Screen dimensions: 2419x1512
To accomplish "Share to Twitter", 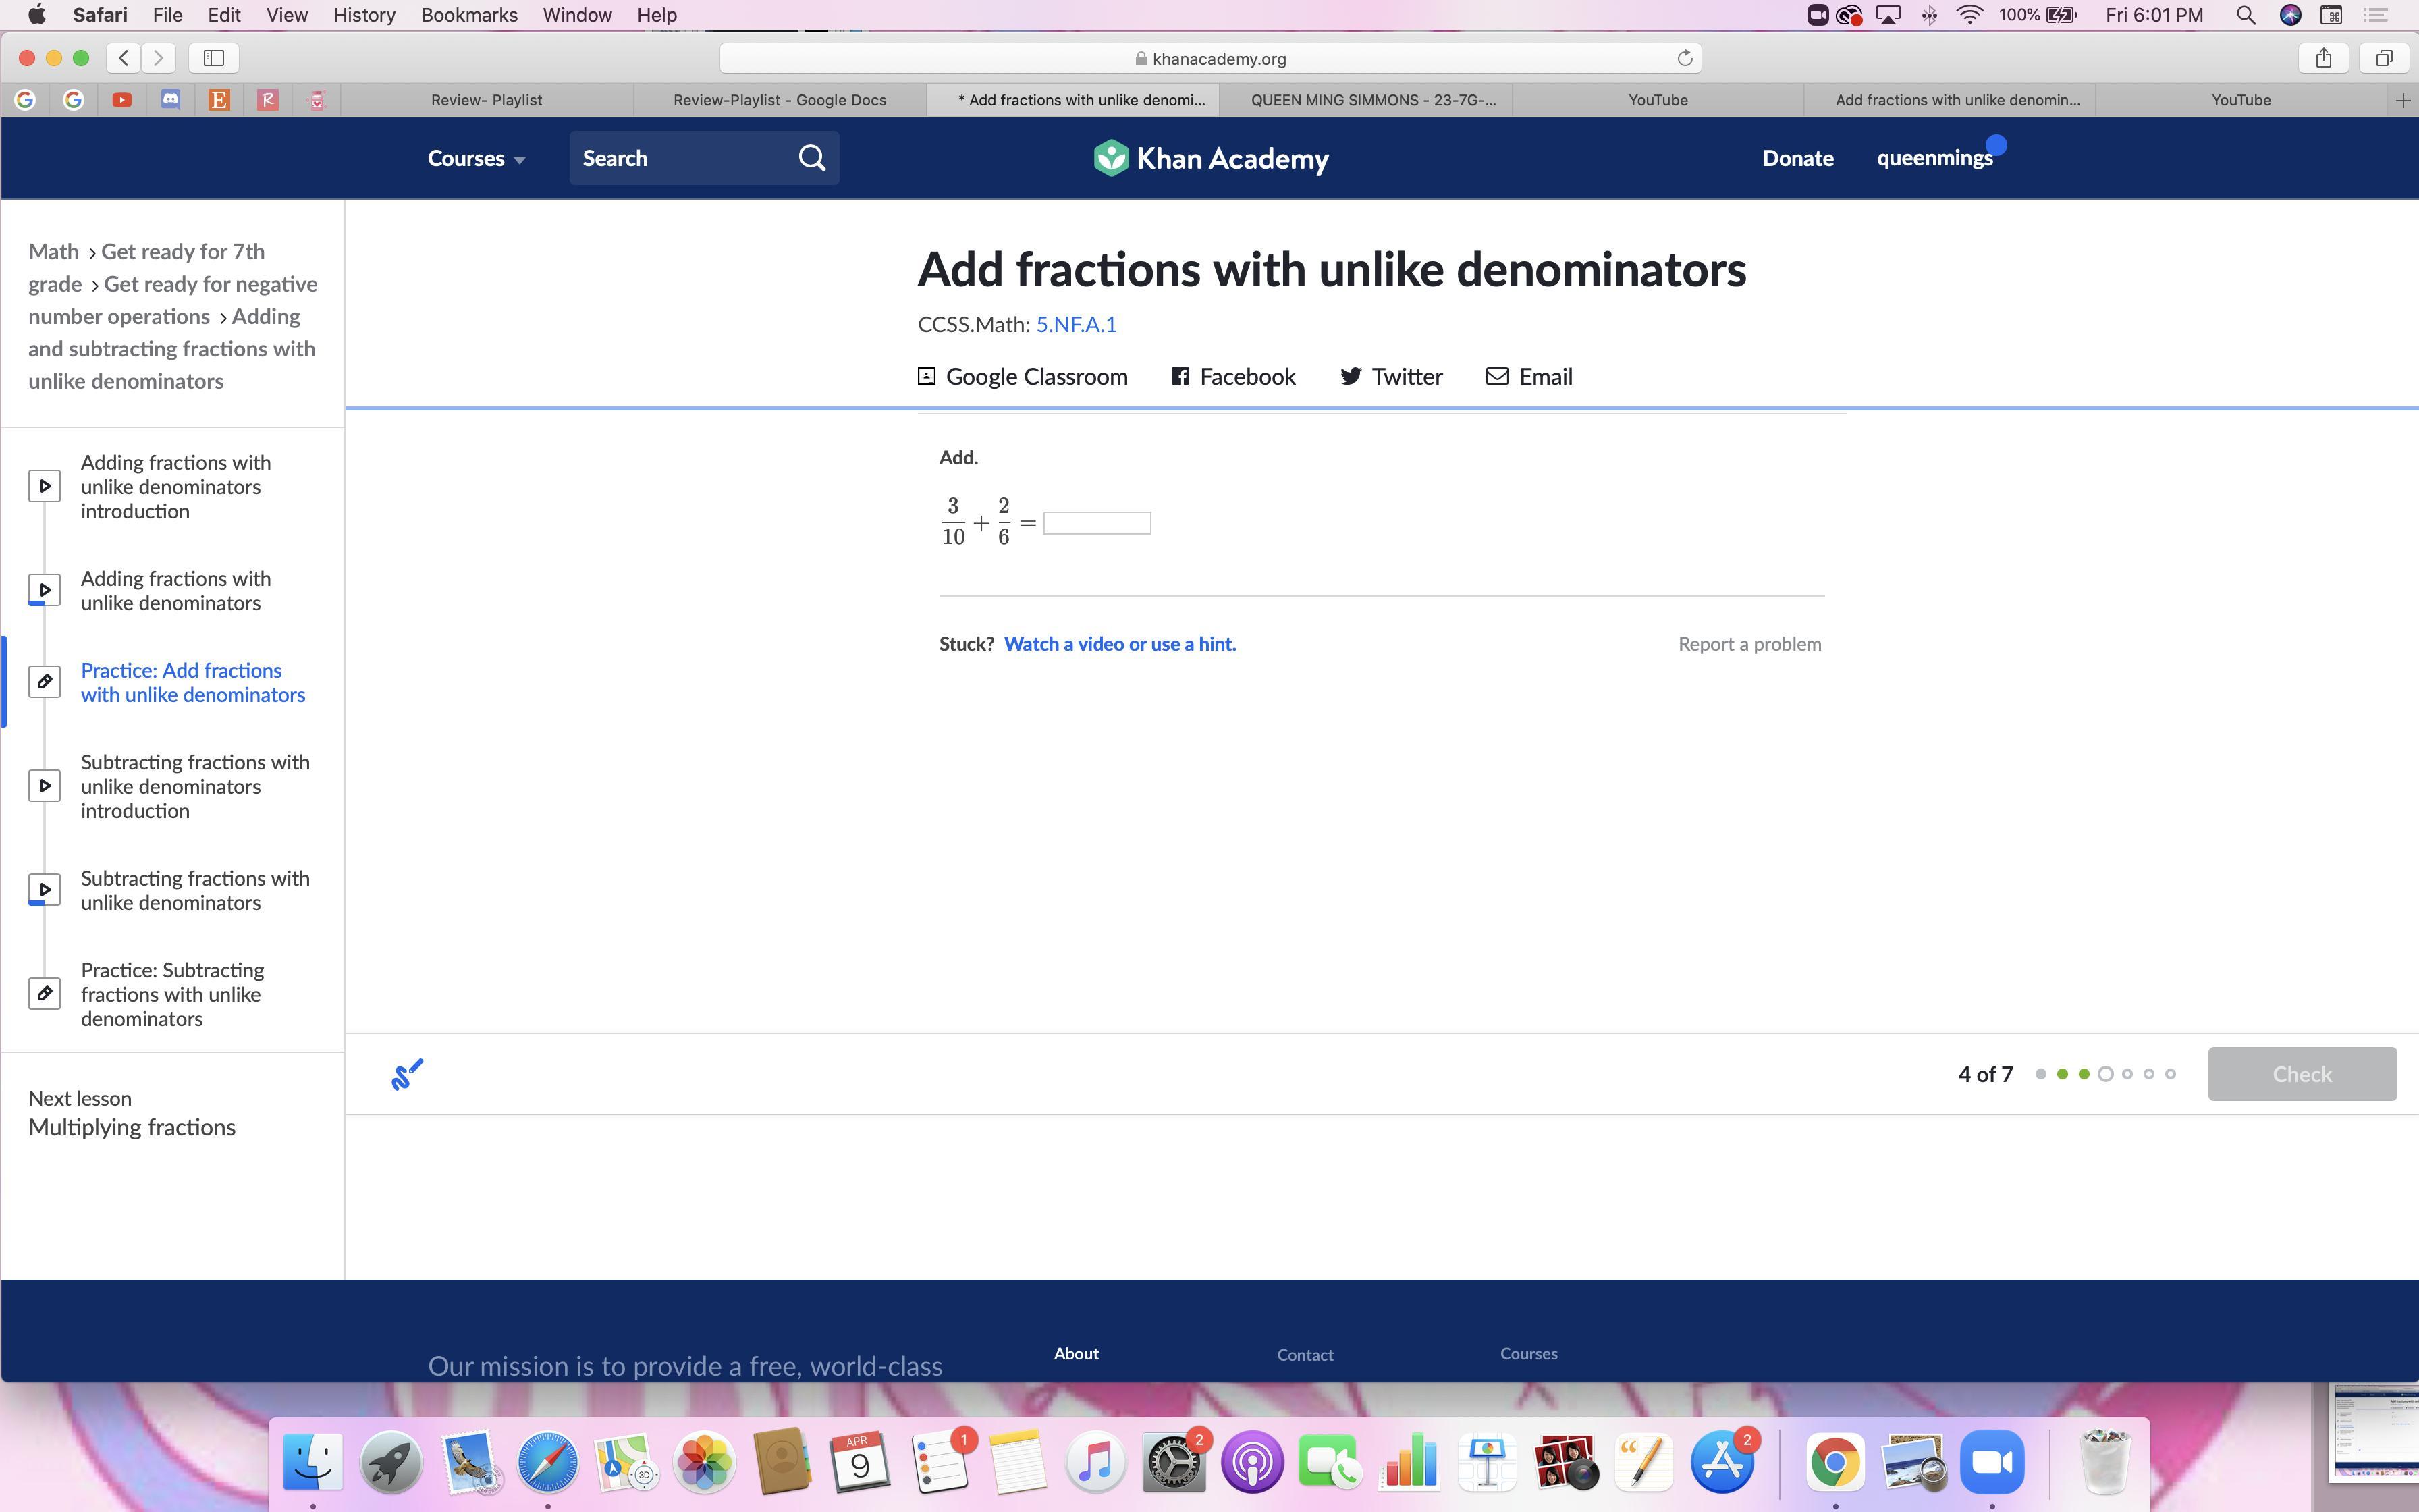I will [x=1392, y=377].
